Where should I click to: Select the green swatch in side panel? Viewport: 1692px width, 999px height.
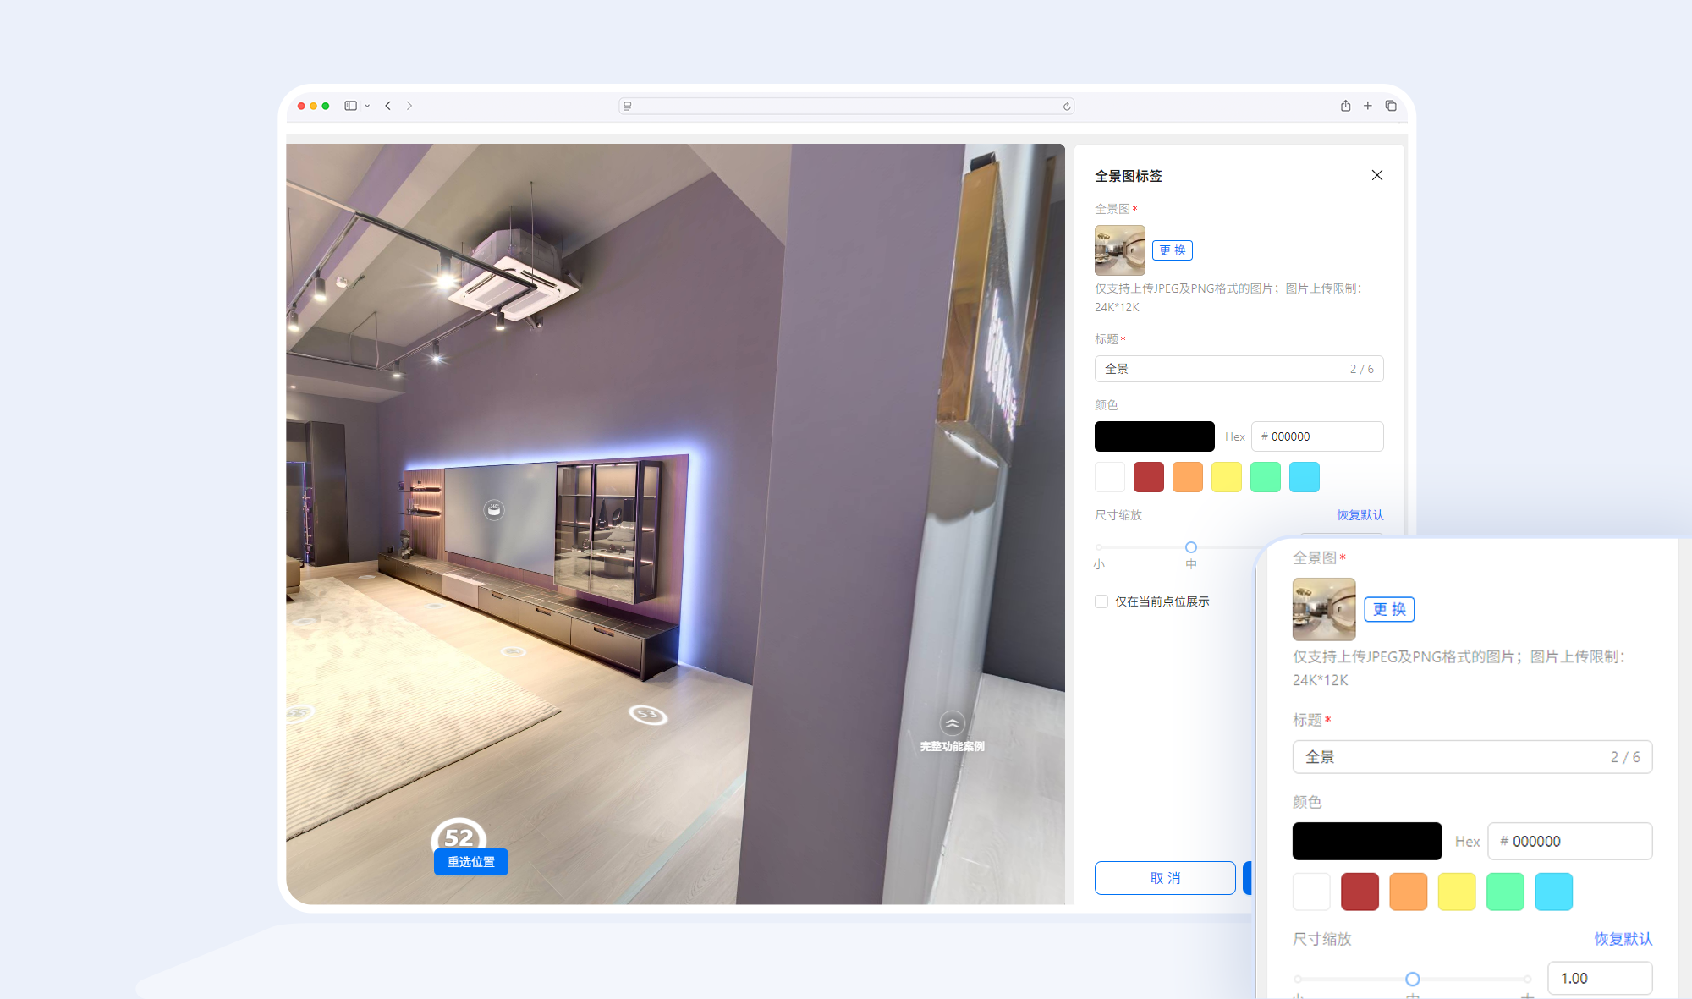tap(1266, 477)
